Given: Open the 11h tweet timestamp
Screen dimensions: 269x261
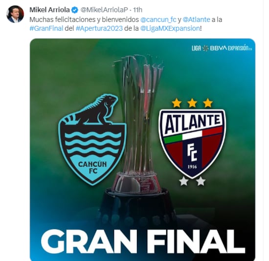Looking at the screenshot, I should tap(138, 10).
